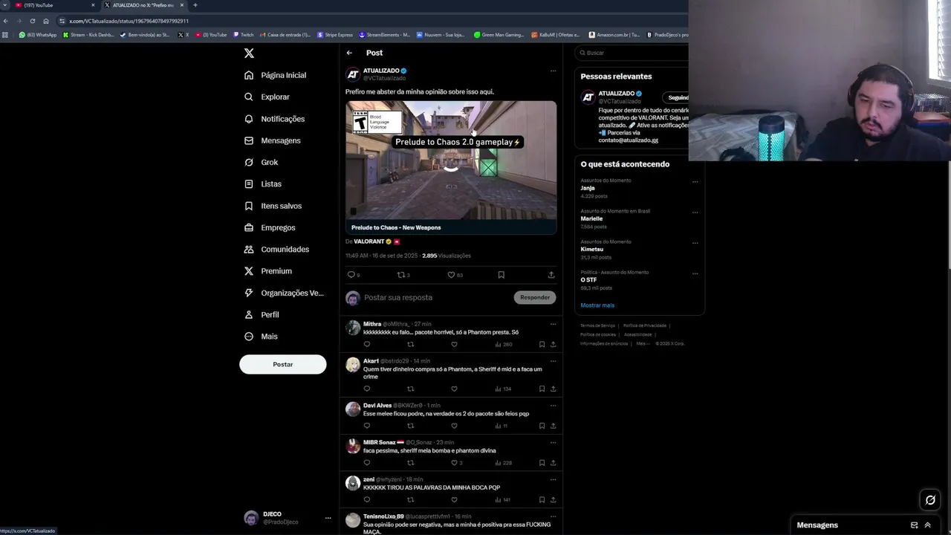Click the repost icon on main post
The height and width of the screenshot is (535, 951).
[x=401, y=275]
